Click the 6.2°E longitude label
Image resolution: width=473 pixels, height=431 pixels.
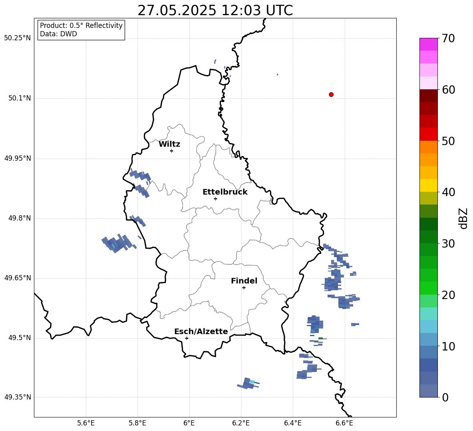241,423
